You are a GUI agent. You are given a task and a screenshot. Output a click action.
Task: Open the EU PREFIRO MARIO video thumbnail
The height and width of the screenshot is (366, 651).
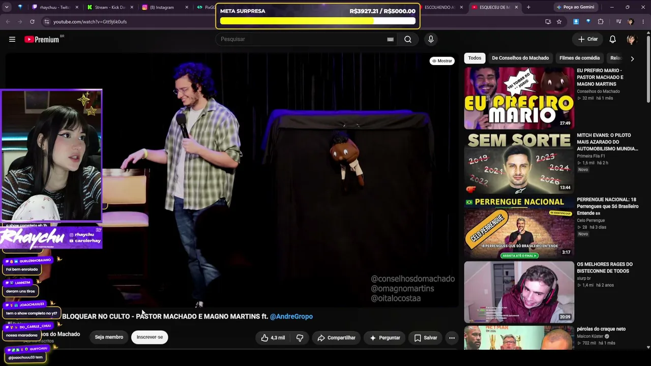[519, 98]
